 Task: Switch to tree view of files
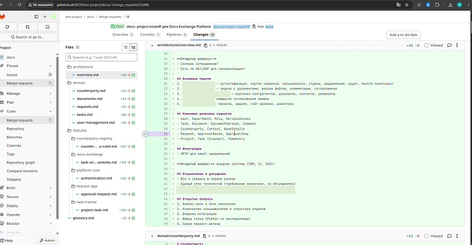[x=134, y=48]
